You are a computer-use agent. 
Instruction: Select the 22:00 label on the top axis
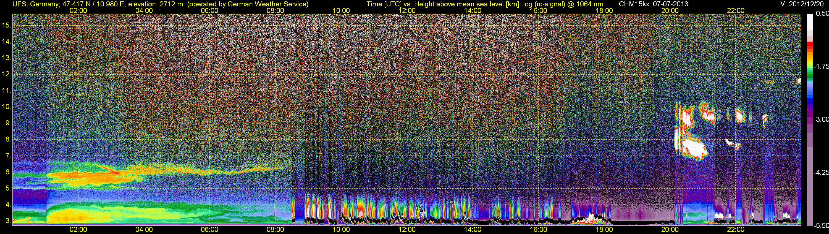tap(735, 10)
